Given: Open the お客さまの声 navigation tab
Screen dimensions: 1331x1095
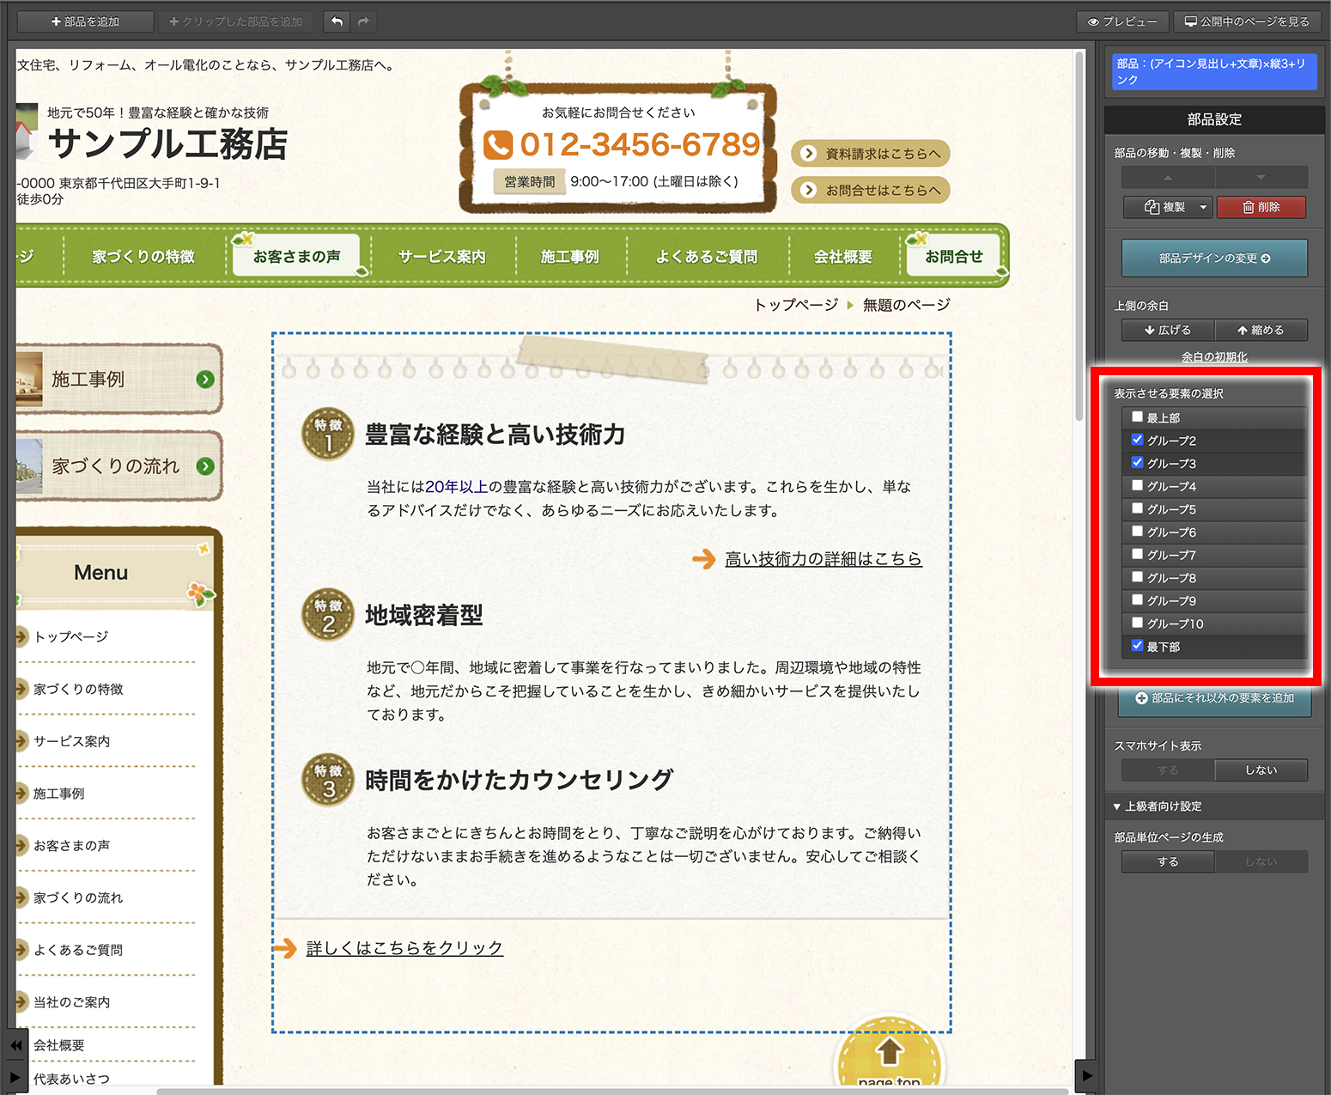Looking at the screenshot, I should 297,256.
